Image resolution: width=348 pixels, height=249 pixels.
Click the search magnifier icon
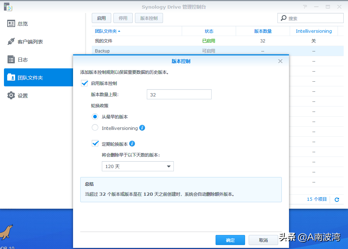(284, 18)
